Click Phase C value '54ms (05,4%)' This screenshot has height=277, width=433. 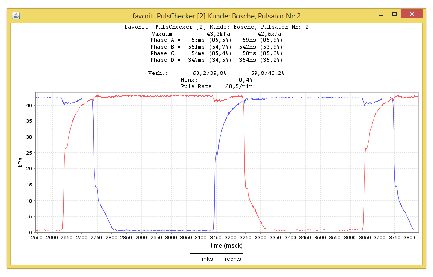[211, 53]
